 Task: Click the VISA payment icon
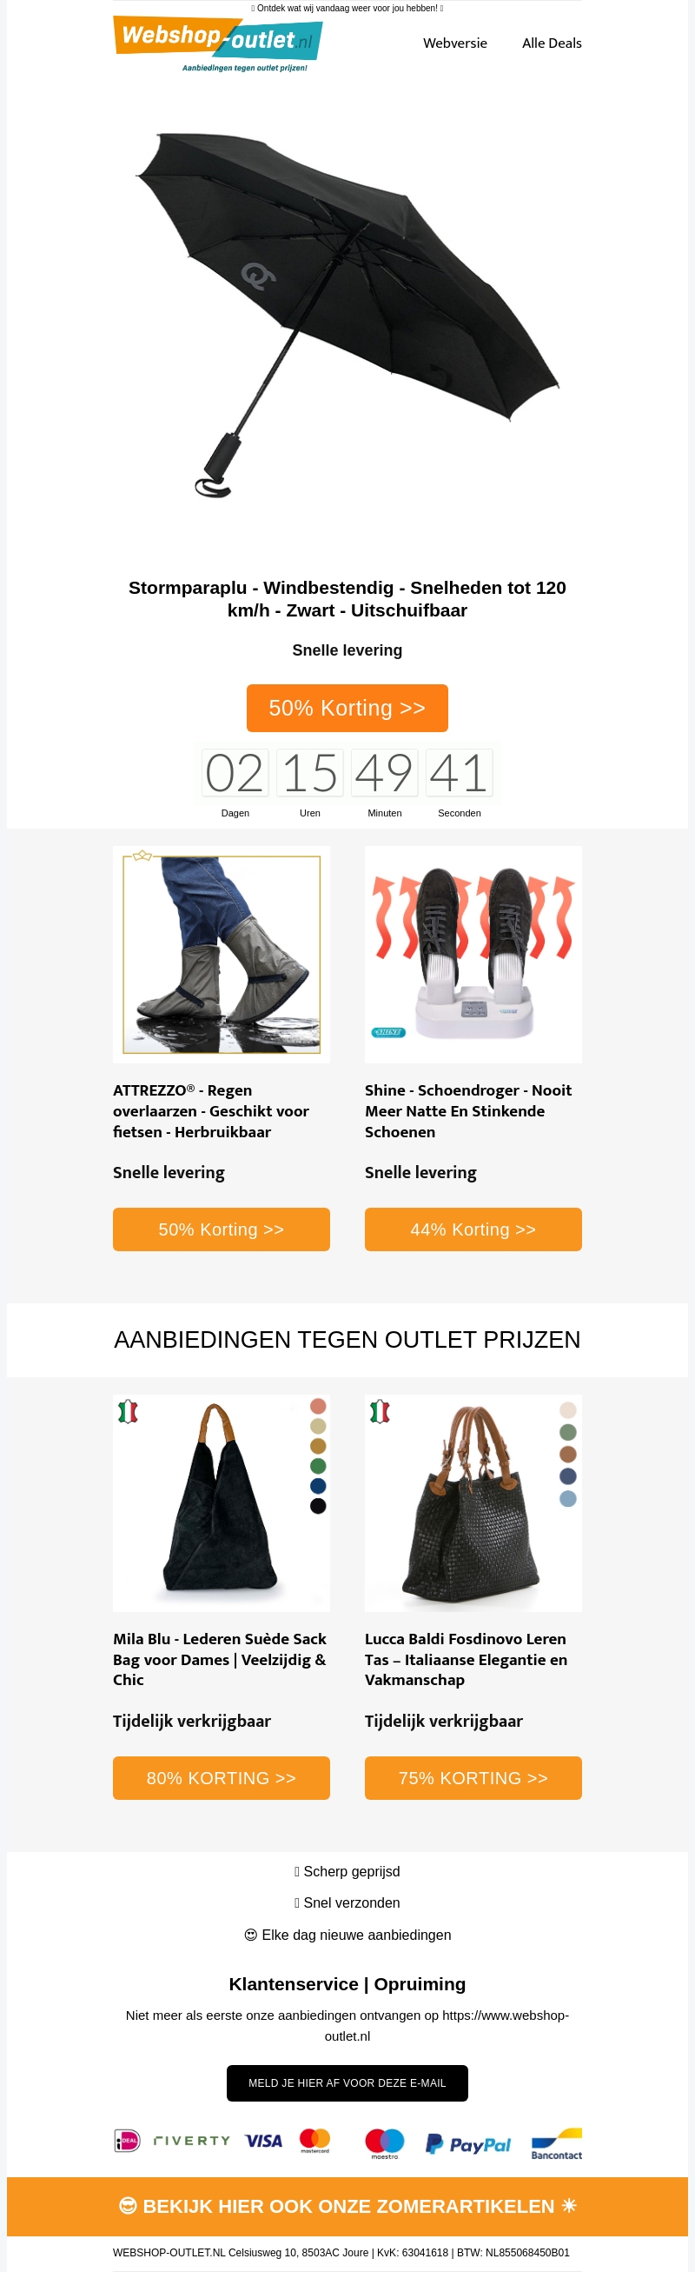(x=263, y=2141)
